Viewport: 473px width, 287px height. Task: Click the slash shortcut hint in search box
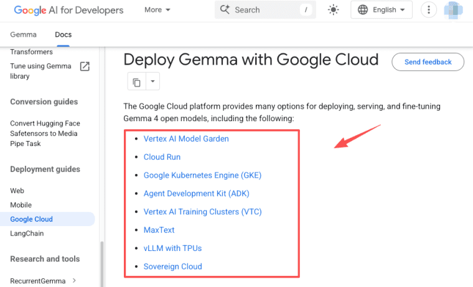(x=306, y=10)
